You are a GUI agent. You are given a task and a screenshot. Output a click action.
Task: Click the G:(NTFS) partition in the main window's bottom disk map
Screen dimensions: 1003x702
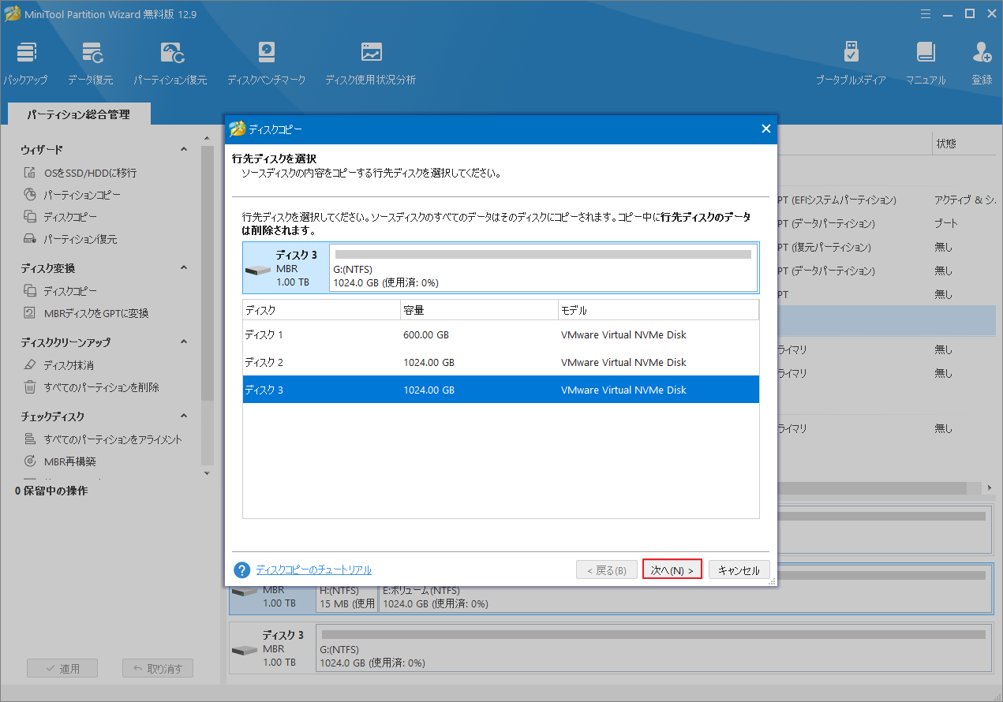click(653, 649)
